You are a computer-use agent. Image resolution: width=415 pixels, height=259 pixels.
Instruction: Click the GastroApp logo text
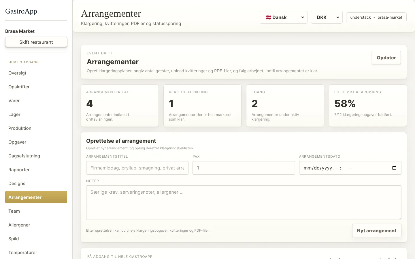pyautogui.click(x=21, y=11)
